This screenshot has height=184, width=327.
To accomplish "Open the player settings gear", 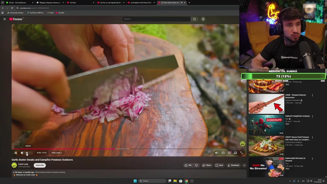I will click(x=229, y=153).
